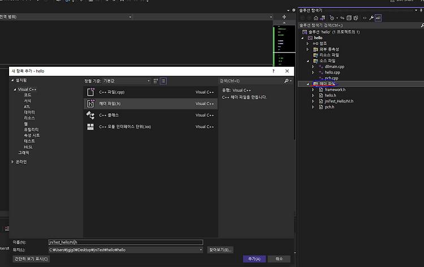Click the 이름(N) file name field

tap(126, 242)
